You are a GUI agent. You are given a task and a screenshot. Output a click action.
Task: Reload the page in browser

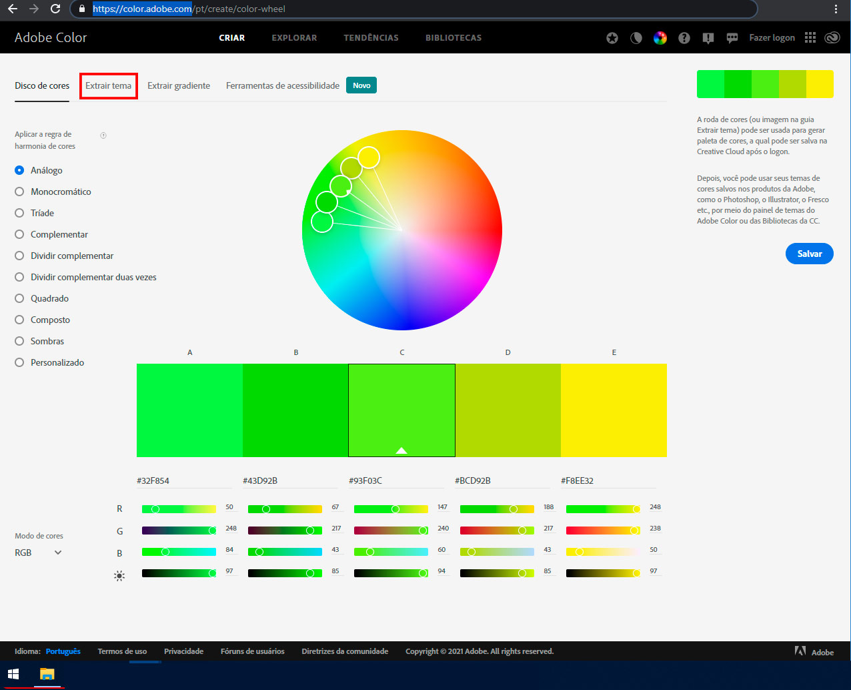(55, 9)
